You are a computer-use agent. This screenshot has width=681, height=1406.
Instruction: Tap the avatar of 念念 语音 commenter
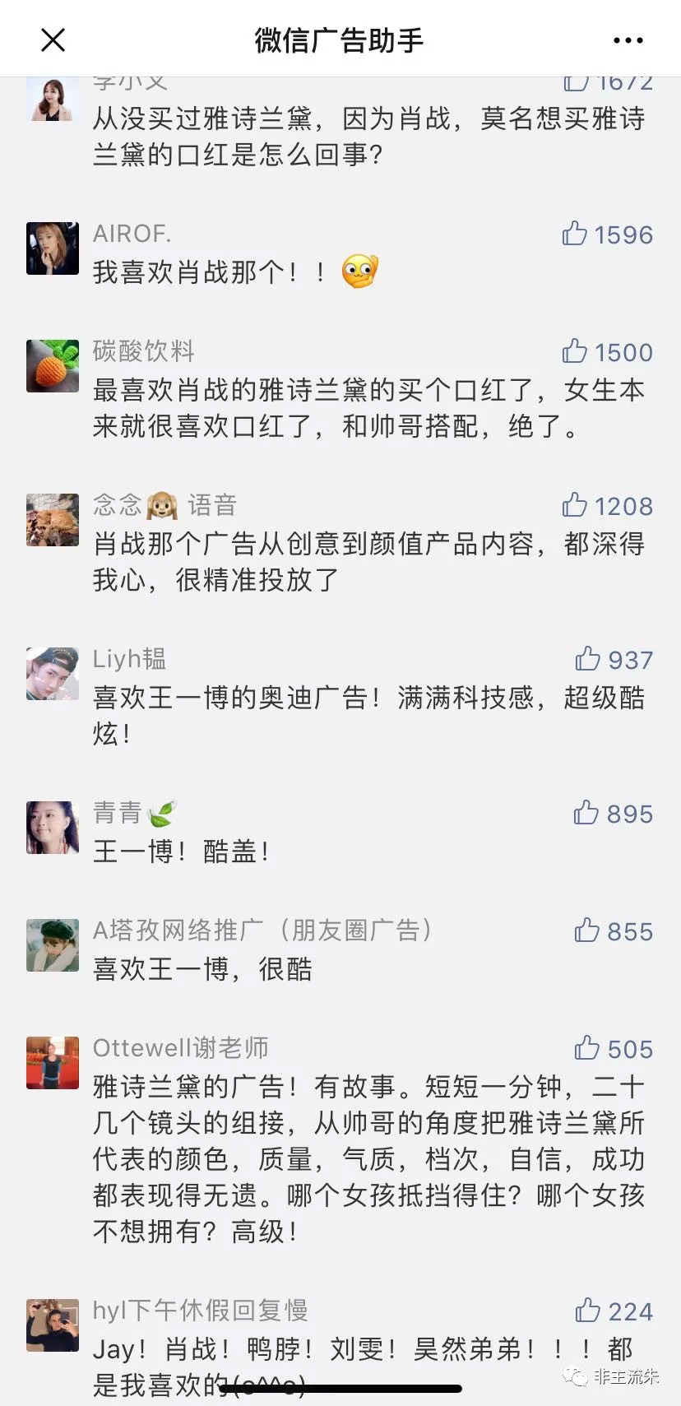pos(53,519)
